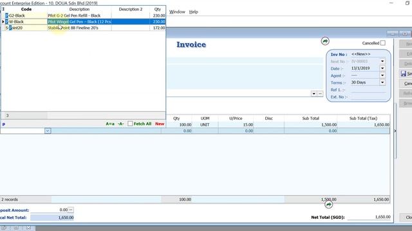Select the P-G2-Black item row
Screen dimensions: 412x231
(x=84, y=15)
